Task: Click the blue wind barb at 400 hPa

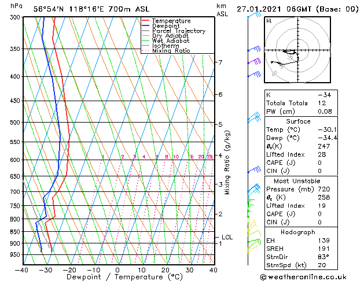Action: pos(254,75)
